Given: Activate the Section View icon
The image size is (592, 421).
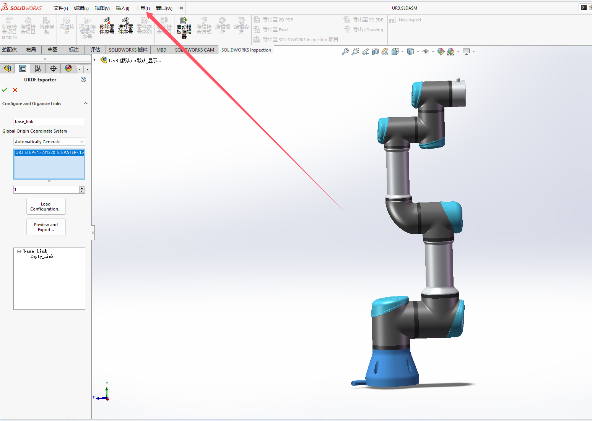Looking at the screenshot, I should 374,51.
